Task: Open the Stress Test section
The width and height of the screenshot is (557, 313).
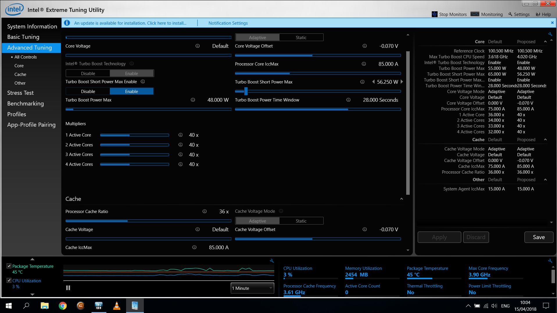Action: [20, 93]
